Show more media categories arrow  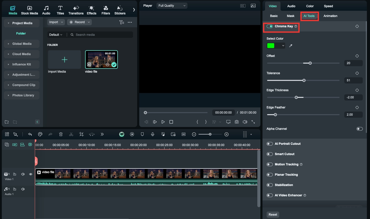pyautogui.click(x=134, y=10)
